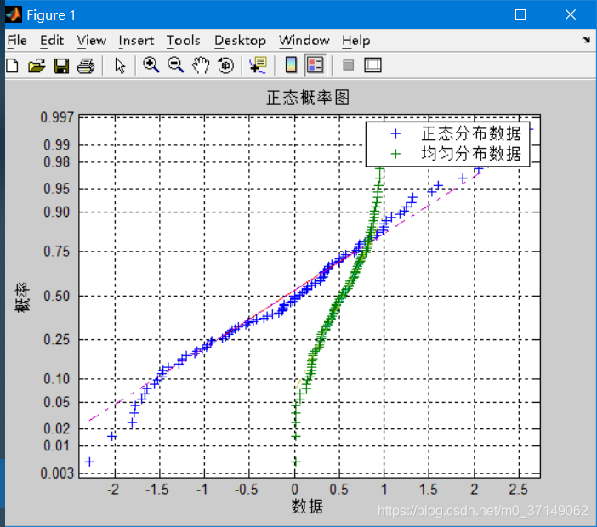Click the dock figure arrow at the menu bar's right end
The image size is (597, 527).
coord(586,40)
